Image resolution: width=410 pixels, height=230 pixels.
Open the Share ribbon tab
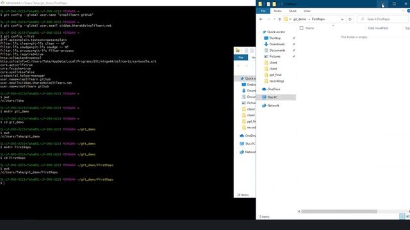[x=293, y=11]
